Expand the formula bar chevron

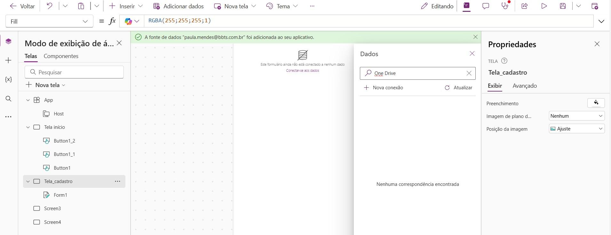point(601,21)
